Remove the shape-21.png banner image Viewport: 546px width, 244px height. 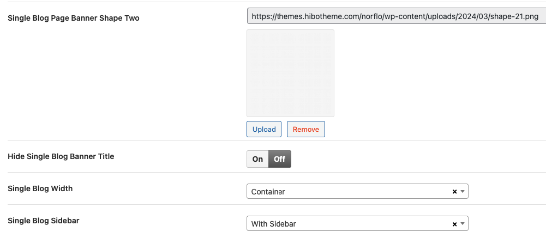pos(306,130)
